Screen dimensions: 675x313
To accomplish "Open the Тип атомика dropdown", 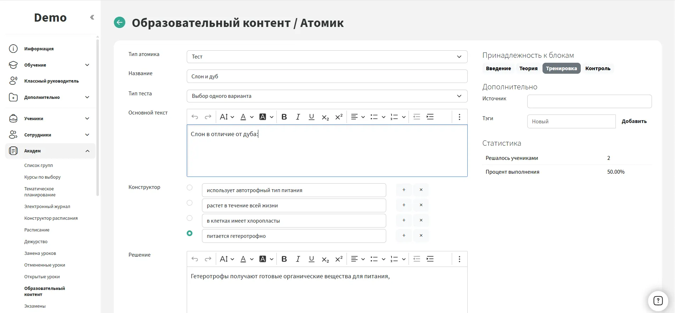I will coord(327,57).
